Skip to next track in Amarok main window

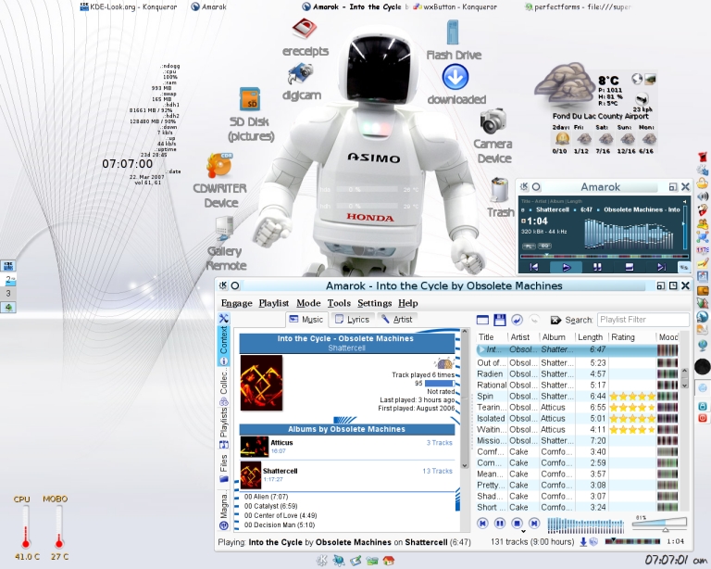pyautogui.click(x=534, y=524)
